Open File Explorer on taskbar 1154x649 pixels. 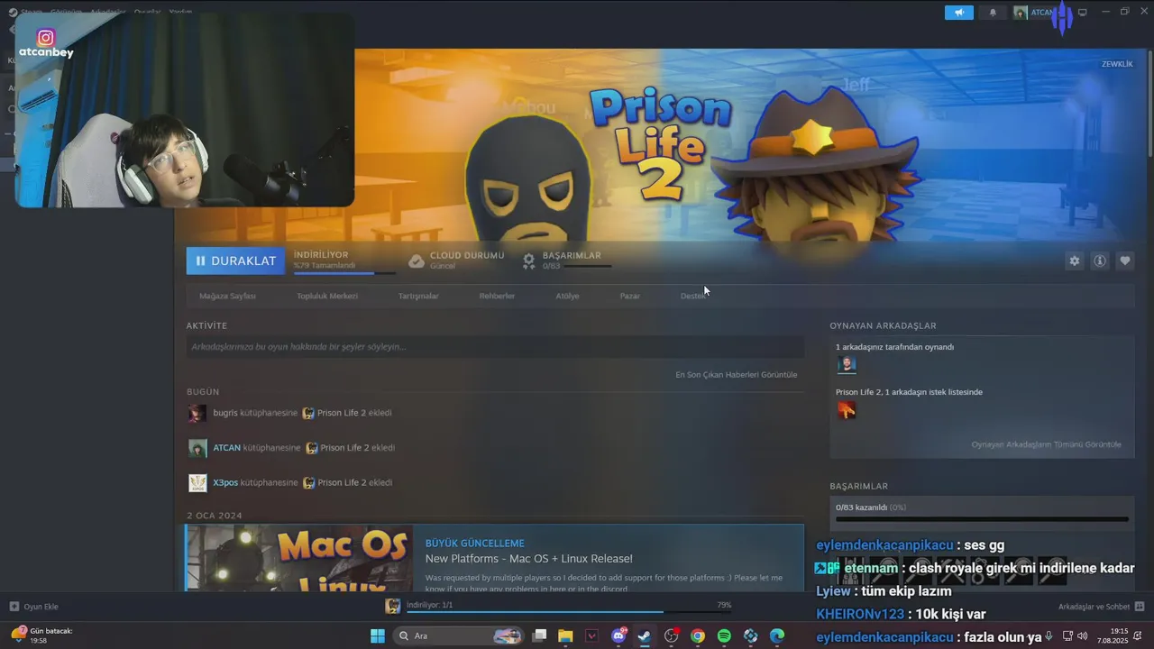[x=565, y=635]
